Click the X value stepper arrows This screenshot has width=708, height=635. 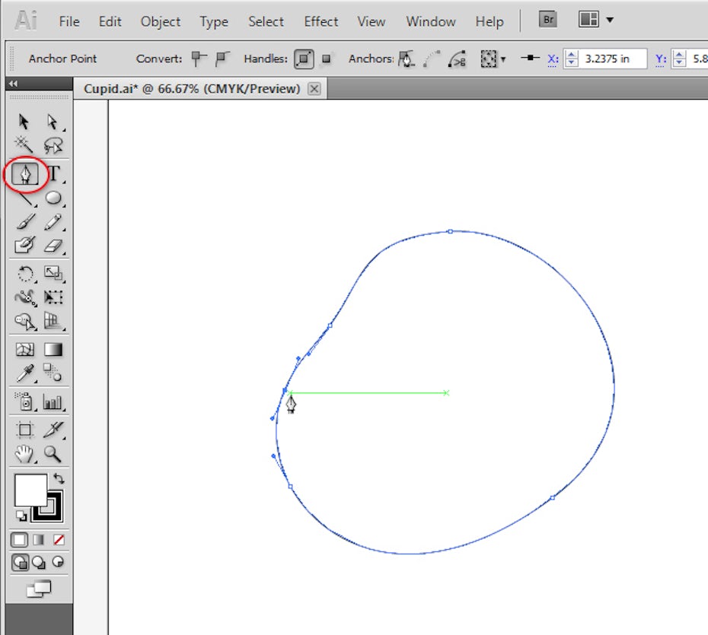pyautogui.click(x=571, y=59)
